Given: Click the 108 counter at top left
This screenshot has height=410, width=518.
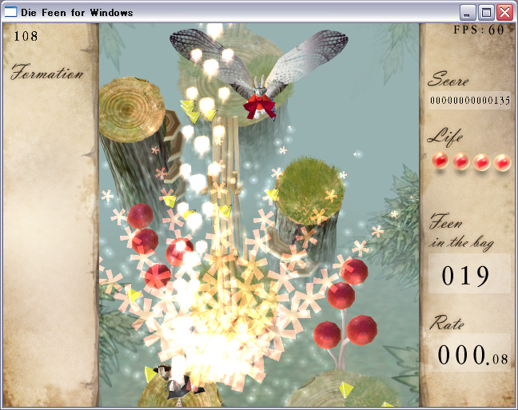Looking at the screenshot, I should (x=26, y=36).
